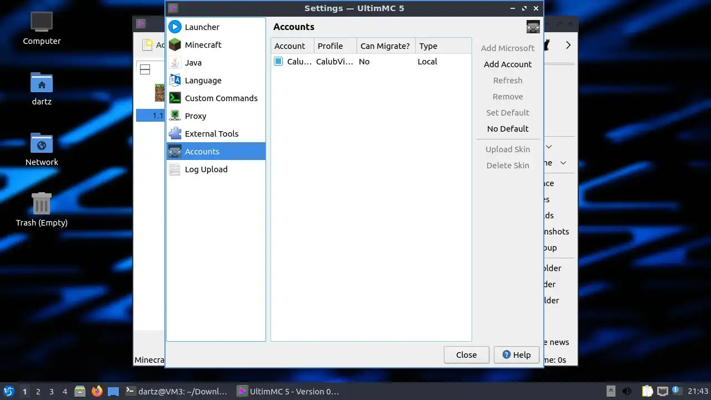Switch to workspace 1
Viewport: 711px width, 400px height.
(x=24, y=391)
